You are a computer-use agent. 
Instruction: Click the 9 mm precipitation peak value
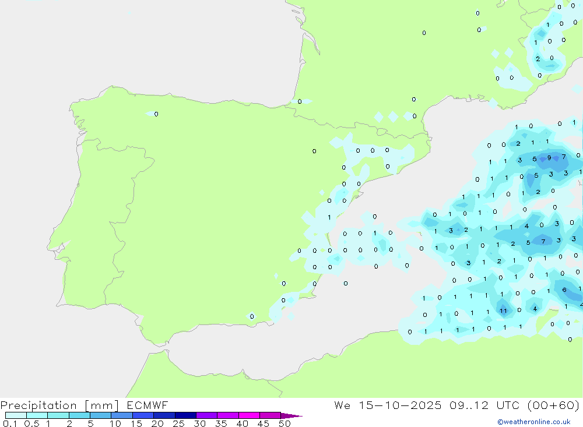pos(549,158)
